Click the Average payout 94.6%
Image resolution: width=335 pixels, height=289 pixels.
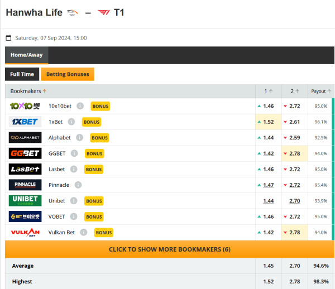click(321, 266)
